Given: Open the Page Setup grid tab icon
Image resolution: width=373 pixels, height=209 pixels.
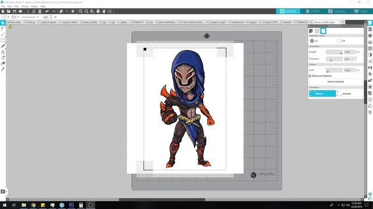Looking at the screenshot, I should [317, 31].
